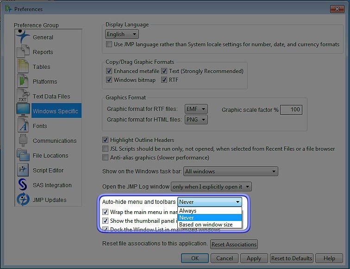Collapse the Auto-hide menu and toolbars dropdown
The width and height of the screenshot is (350, 269).
pyautogui.click(x=210, y=202)
